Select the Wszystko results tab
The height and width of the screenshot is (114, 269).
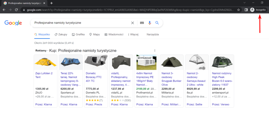click(42, 34)
